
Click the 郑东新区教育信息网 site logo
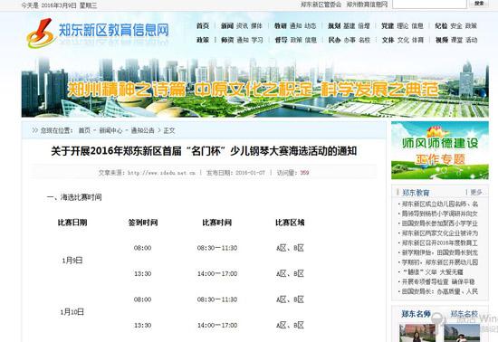(98, 32)
